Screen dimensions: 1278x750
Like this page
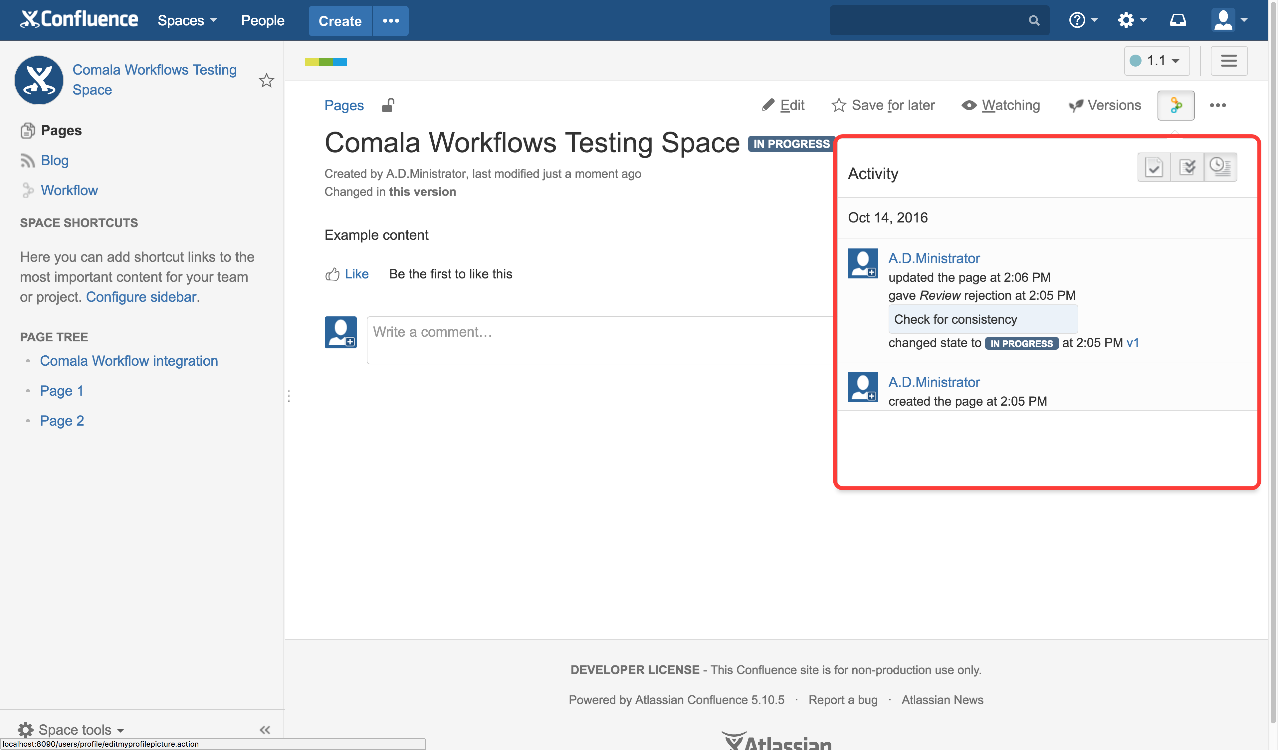click(x=347, y=274)
